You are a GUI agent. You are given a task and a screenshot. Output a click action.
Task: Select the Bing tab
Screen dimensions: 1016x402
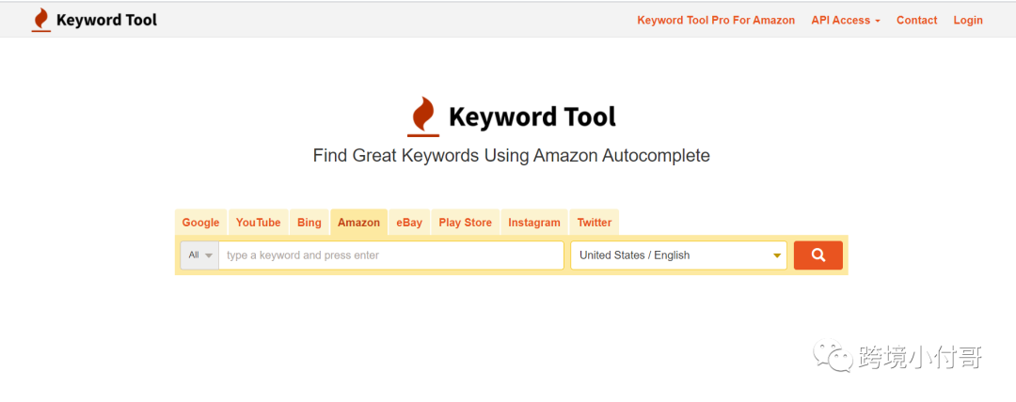tap(310, 222)
